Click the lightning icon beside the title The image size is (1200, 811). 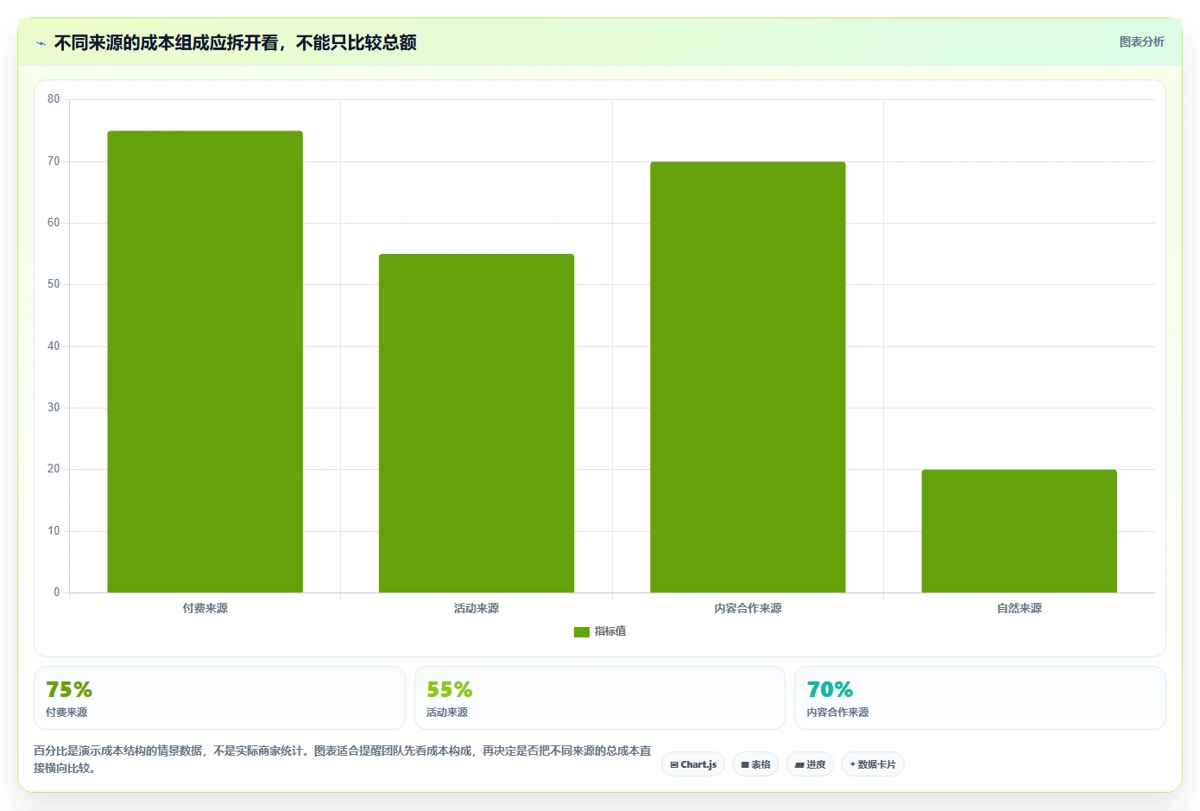click(x=41, y=43)
